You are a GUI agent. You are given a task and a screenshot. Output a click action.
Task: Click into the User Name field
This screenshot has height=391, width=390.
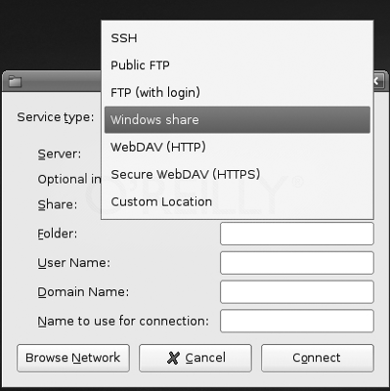297,263
